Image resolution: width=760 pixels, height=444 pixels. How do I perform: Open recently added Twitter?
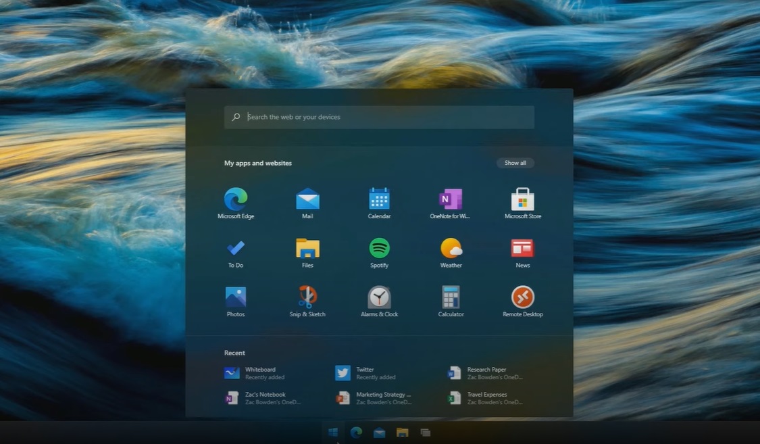(x=366, y=373)
